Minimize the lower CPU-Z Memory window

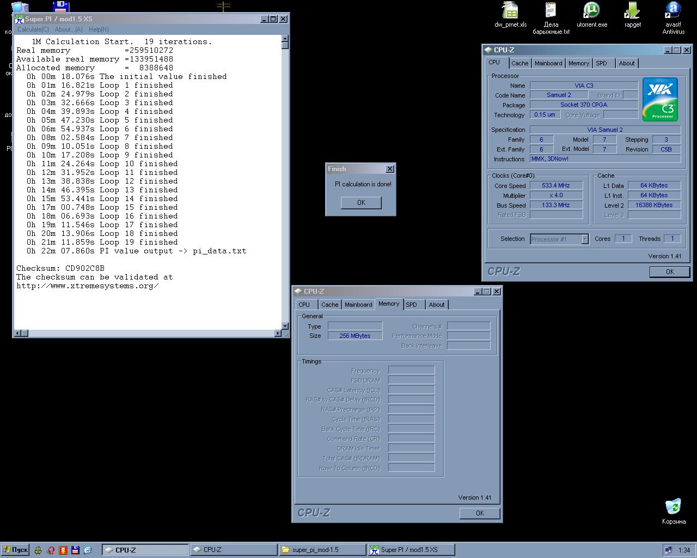click(478, 292)
